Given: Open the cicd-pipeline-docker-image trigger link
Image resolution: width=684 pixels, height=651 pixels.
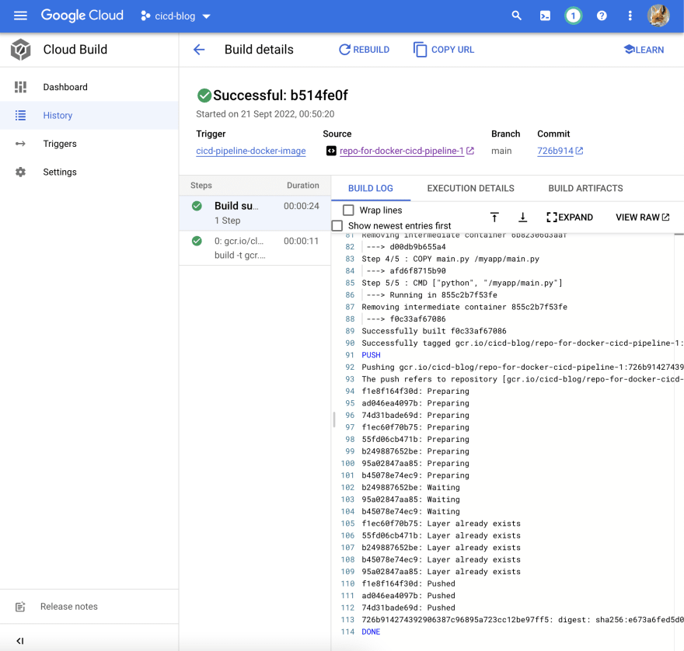Looking at the screenshot, I should coord(251,151).
